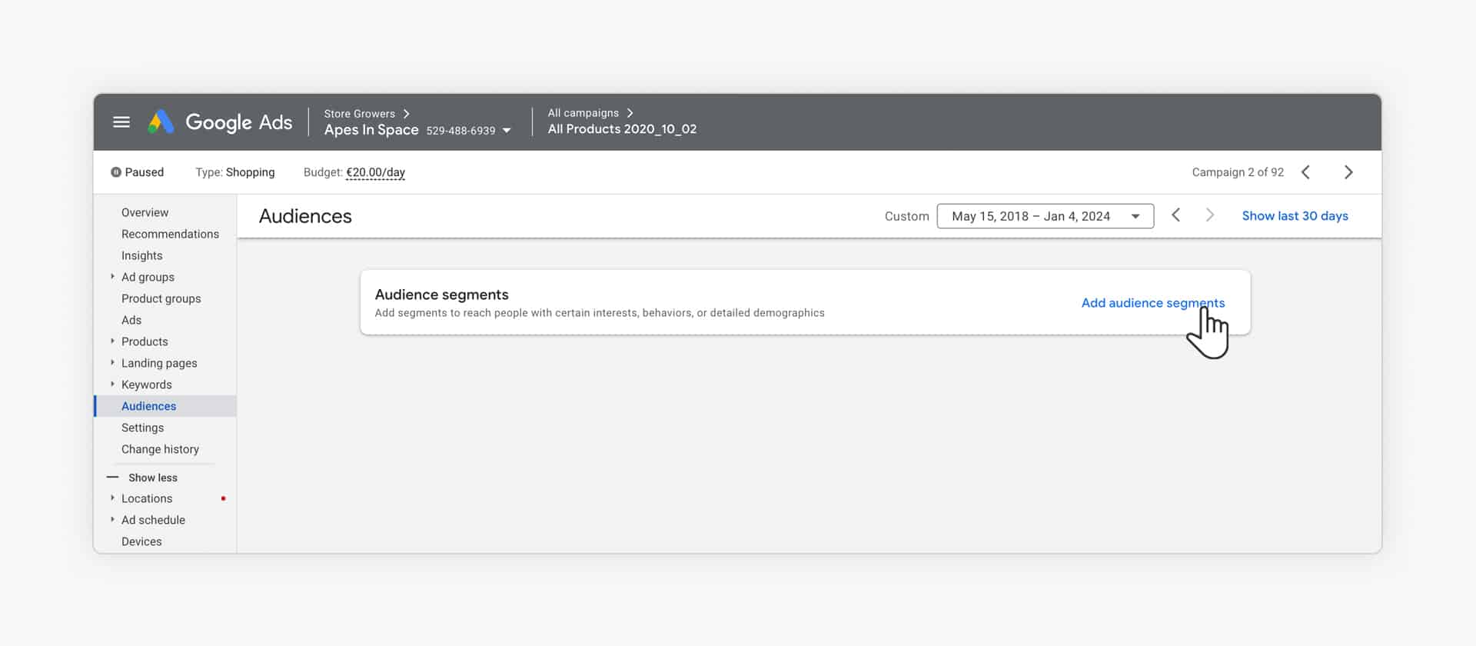Viewport: 1476px width, 646px height.
Task: Expand the Keywords arrow
Action: (x=112, y=385)
